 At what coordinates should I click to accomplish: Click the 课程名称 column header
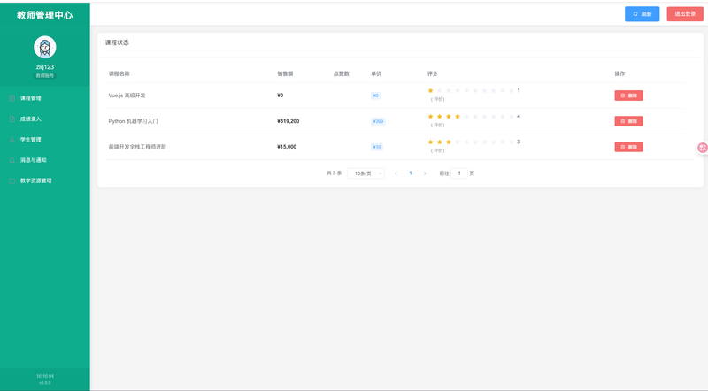[x=119, y=73]
